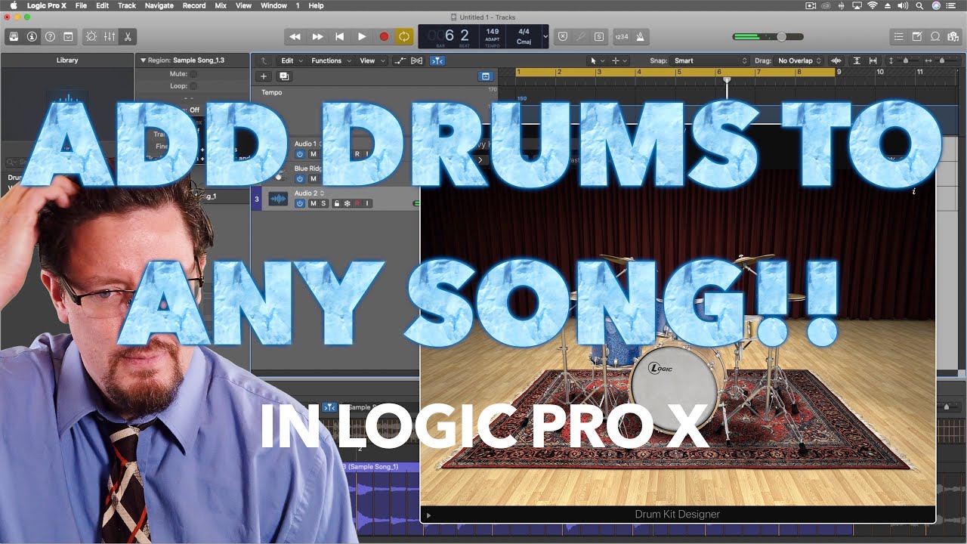Viewport: 967px width, 544px height.
Task: Toggle the Global Tracks button
Action: click(485, 76)
